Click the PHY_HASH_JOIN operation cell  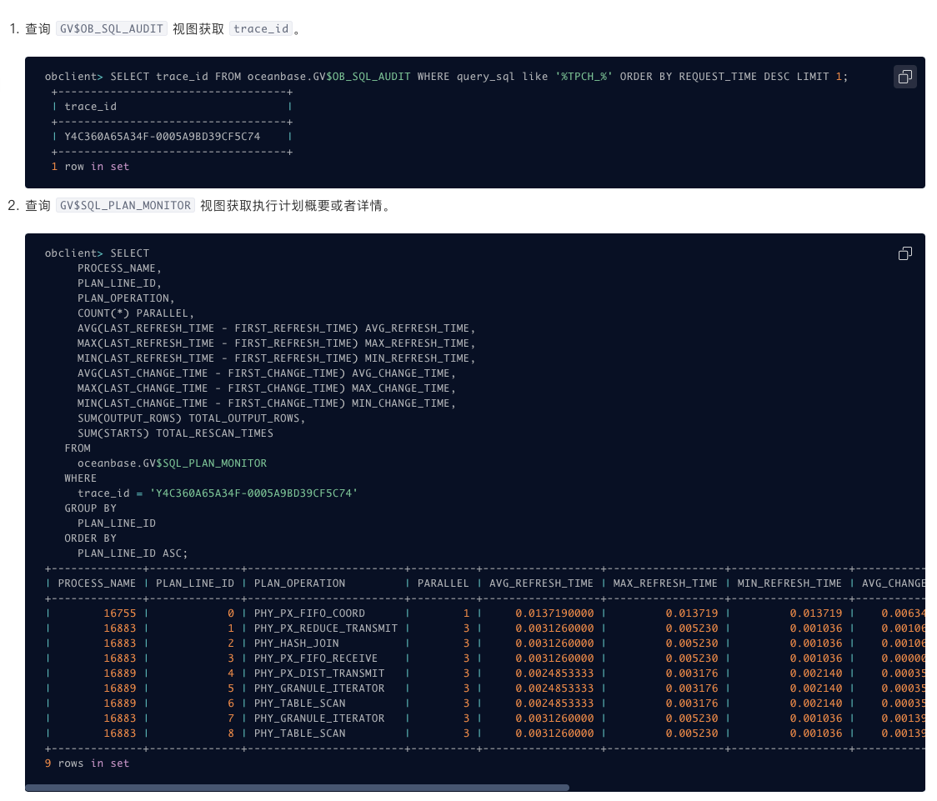297,643
